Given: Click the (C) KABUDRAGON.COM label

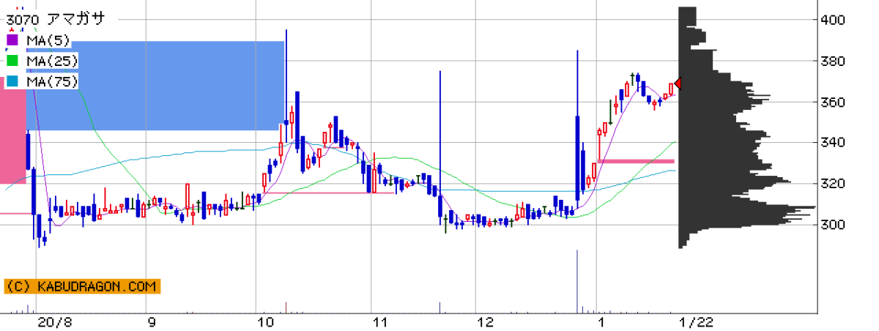Looking at the screenshot, I should pyautogui.click(x=82, y=287).
